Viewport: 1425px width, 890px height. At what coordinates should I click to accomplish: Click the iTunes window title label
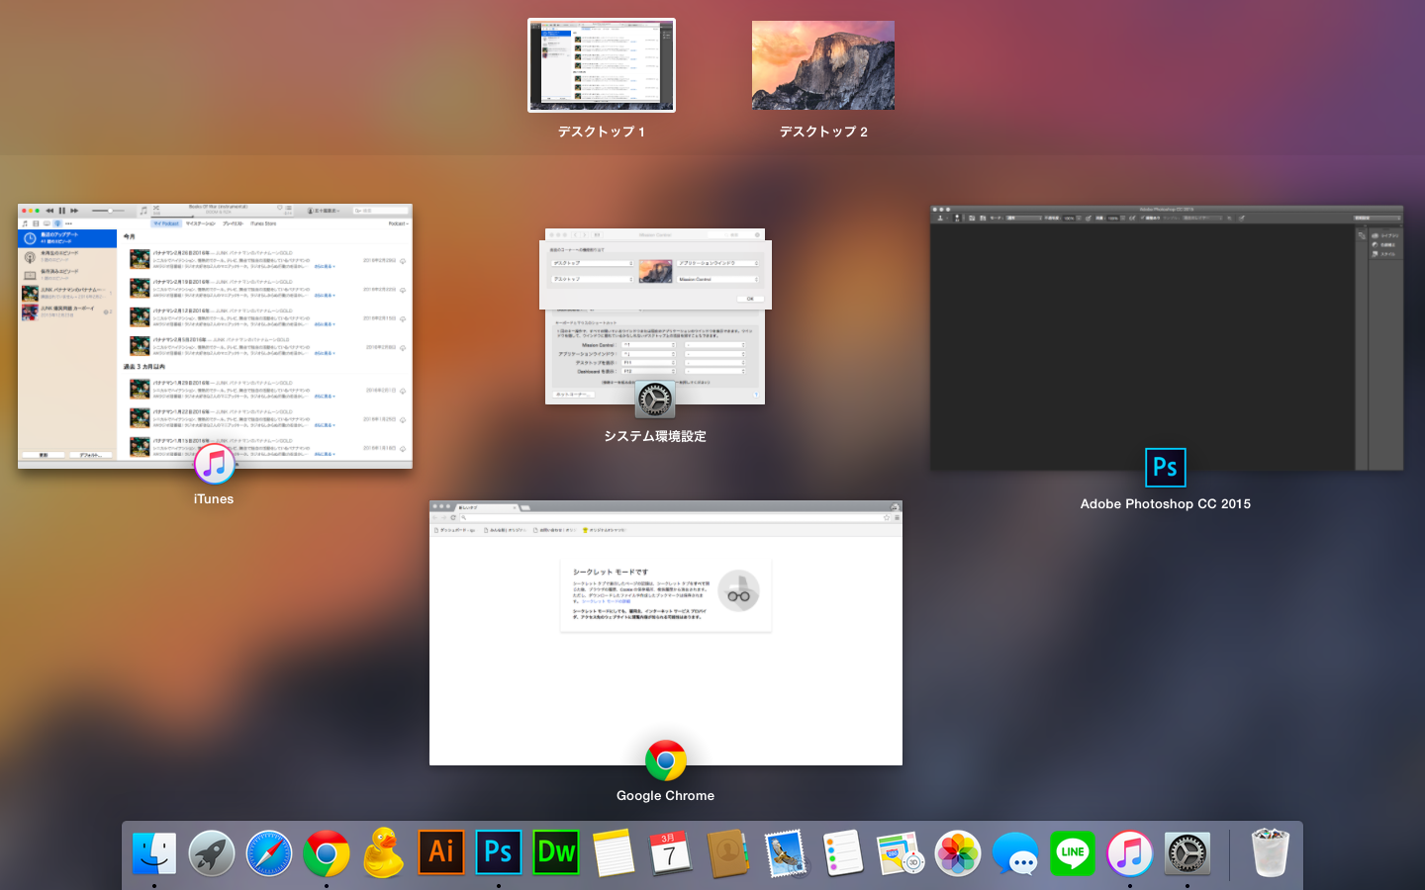(214, 499)
